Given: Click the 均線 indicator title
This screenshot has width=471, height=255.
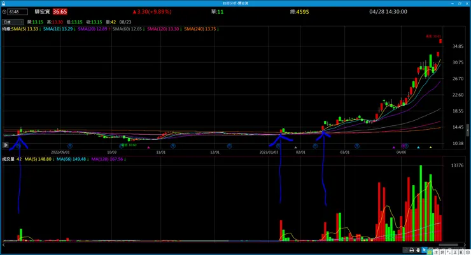Looking at the screenshot, I should pyautogui.click(x=6, y=29).
